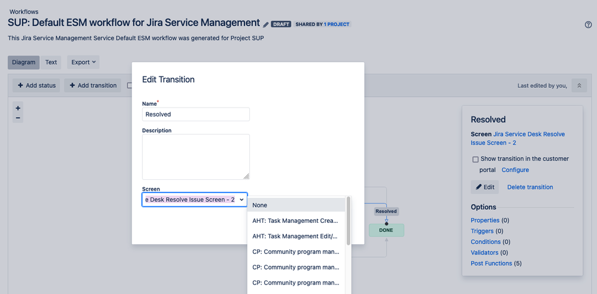Open the Export dropdown

[84, 62]
